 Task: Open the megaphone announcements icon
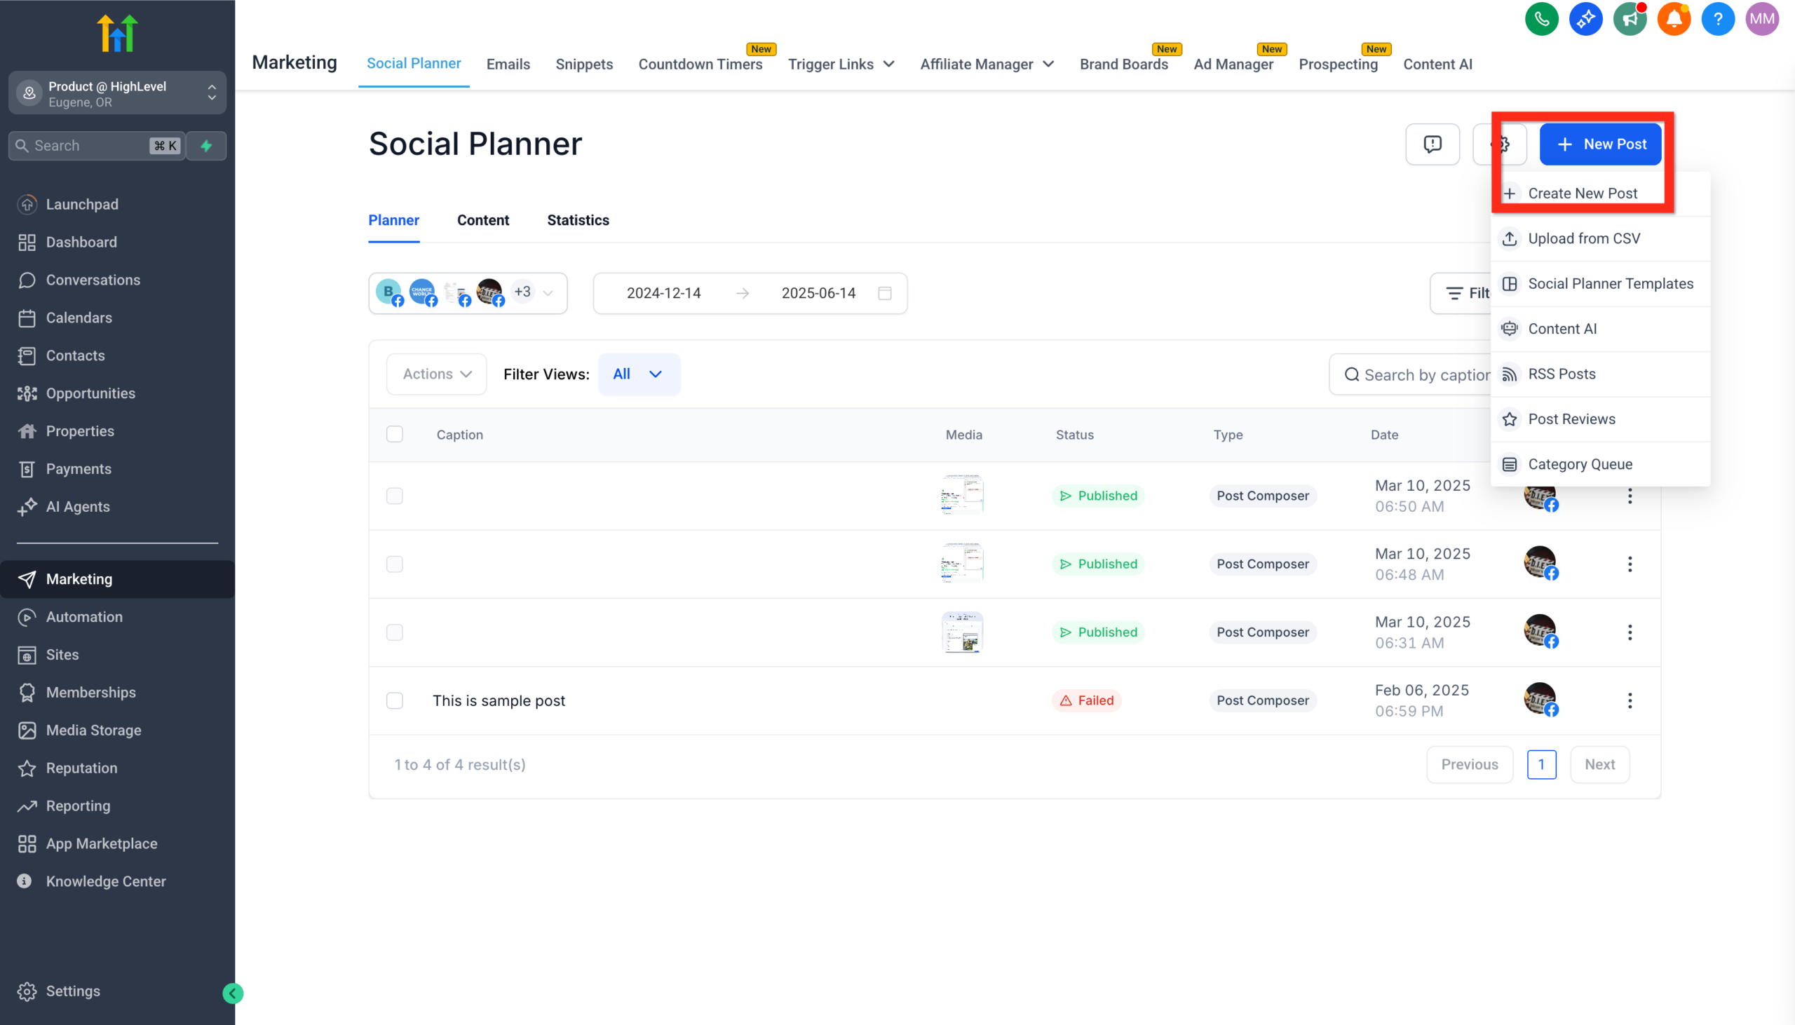pos(1630,19)
